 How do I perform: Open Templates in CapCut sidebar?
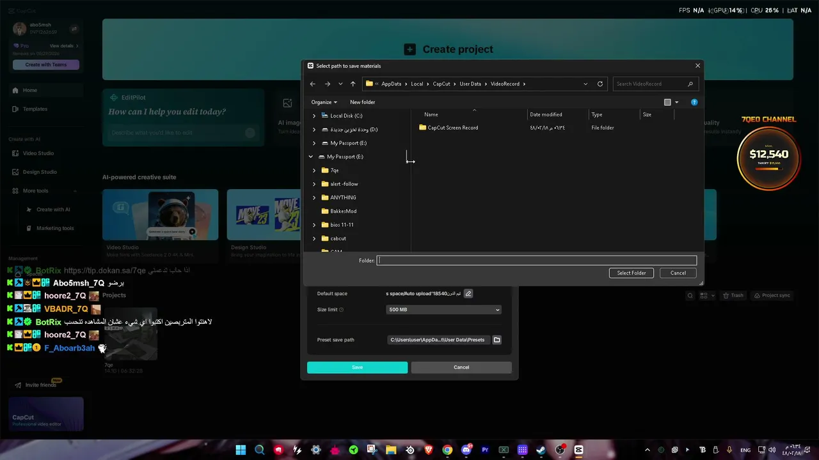pyautogui.click(x=47, y=109)
